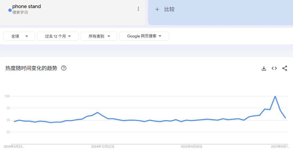The height and width of the screenshot is (150, 293).
Task: Click the 75 label on the y-axis
Action: click(8, 108)
